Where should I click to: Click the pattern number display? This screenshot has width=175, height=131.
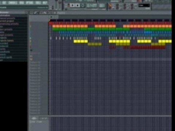(102, 5)
